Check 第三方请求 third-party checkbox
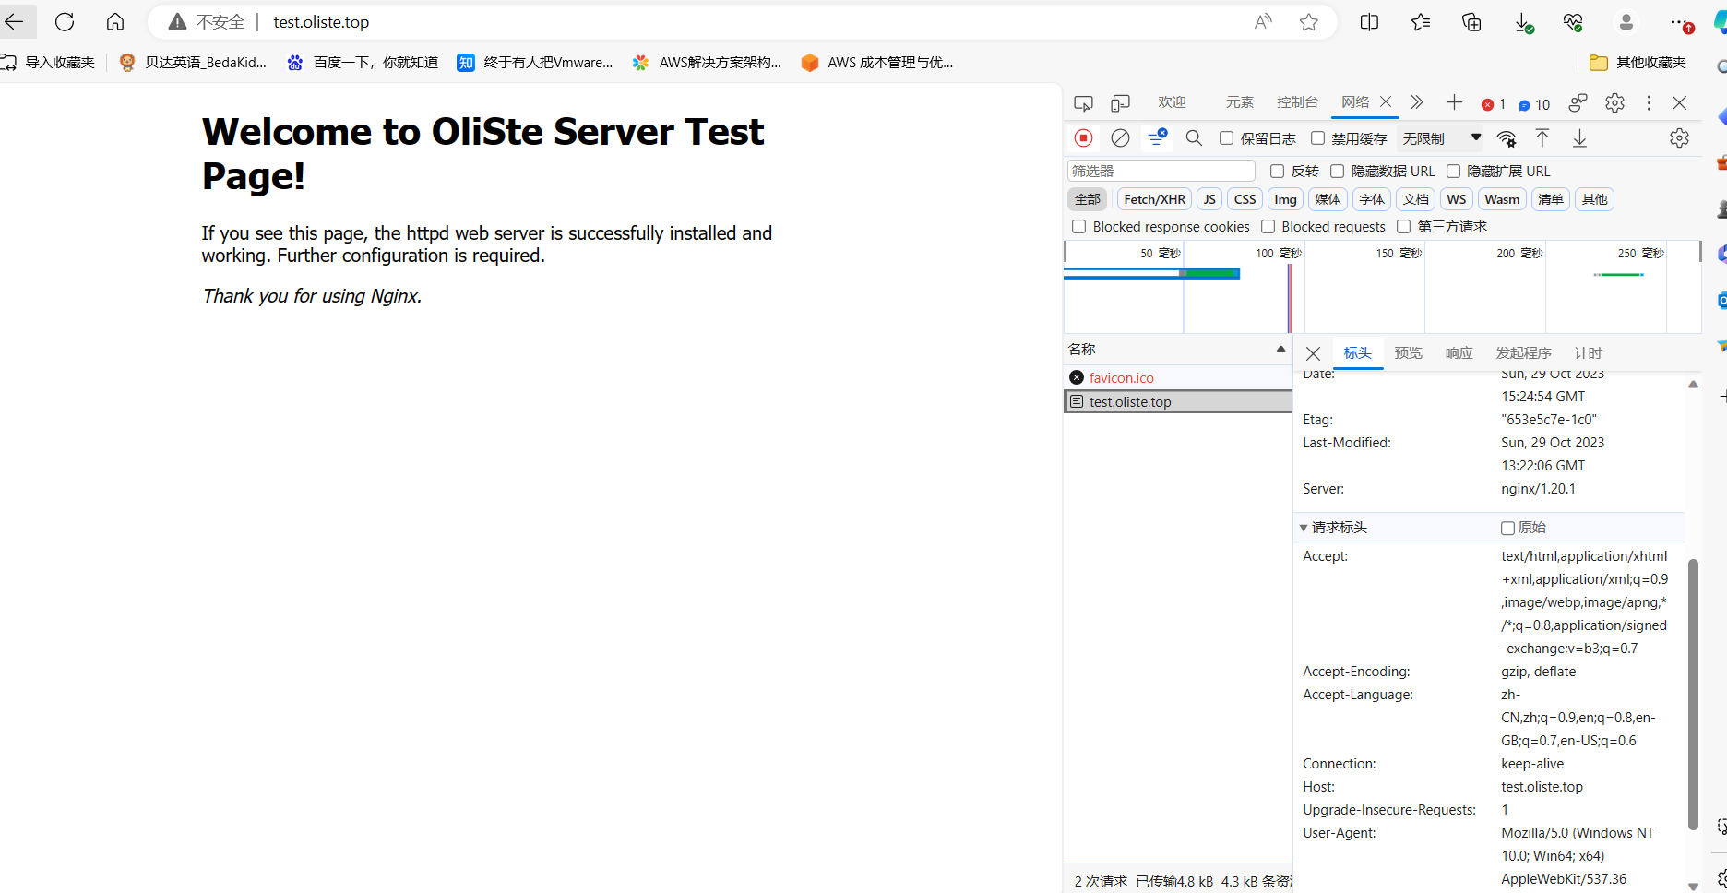Viewport: 1727px width, 893px height. 1403,227
